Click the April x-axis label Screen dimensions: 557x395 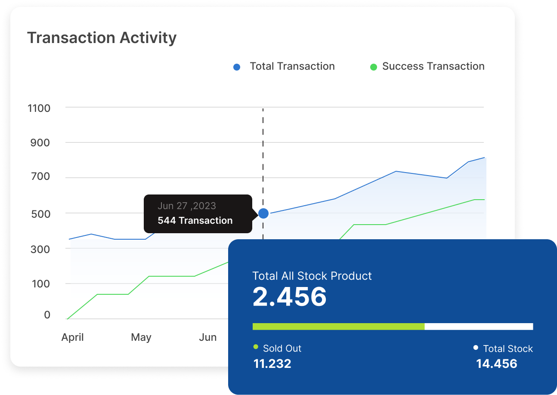(72, 337)
